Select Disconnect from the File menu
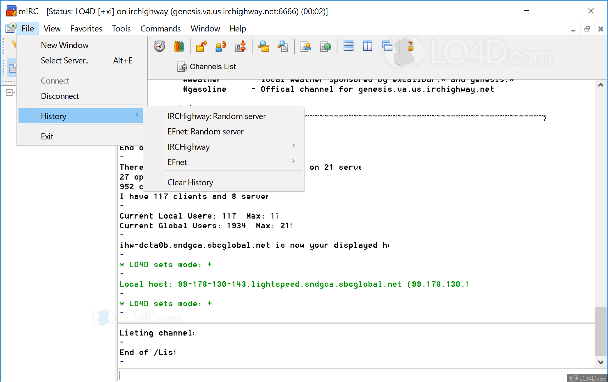Image resolution: width=608 pixels, height=382 pixels. [x=60, y=96]
